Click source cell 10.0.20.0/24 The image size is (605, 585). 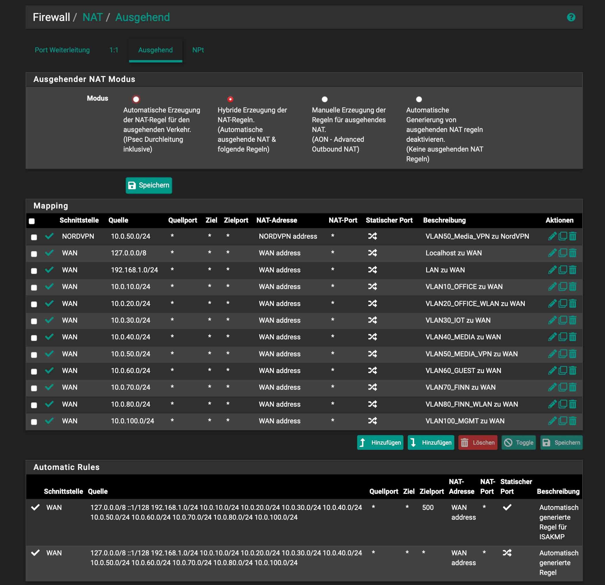tap(130, 303)
